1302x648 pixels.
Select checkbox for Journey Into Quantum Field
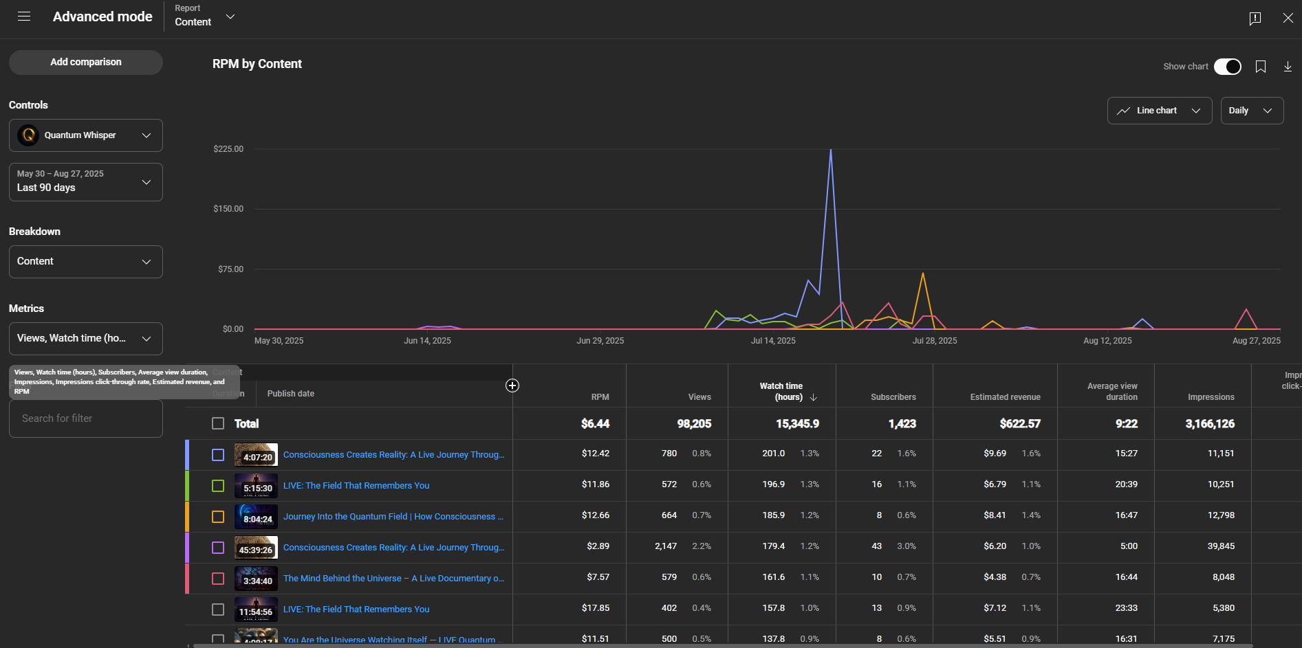click(x=218, y=517)
